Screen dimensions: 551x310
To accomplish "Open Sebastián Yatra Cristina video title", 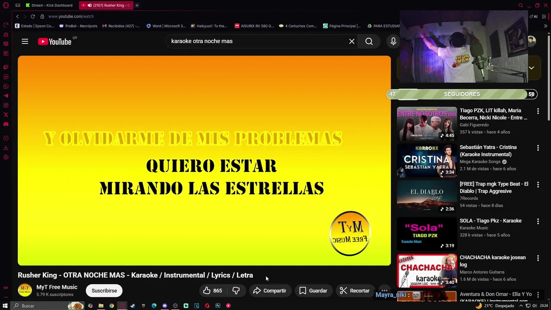I will pyautogui.click(x=488, y=151).
